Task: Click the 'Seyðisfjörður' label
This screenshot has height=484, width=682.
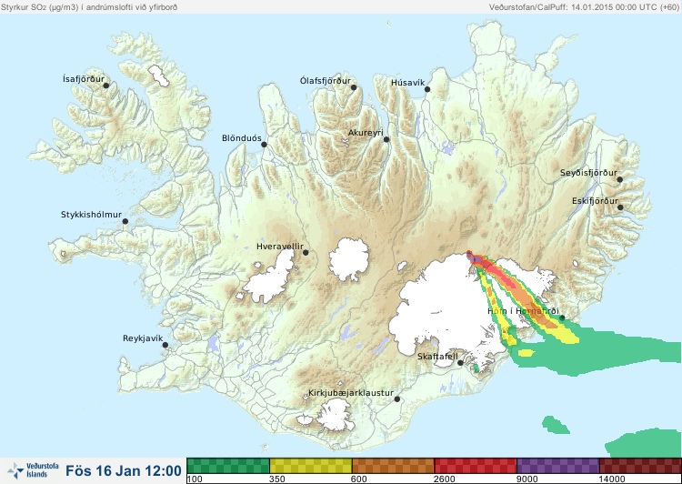Action: tap(588, 173)
